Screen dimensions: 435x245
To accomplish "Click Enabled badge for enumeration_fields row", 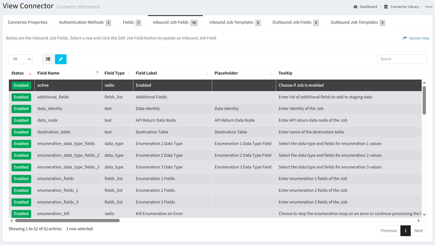I will [21, 179].
